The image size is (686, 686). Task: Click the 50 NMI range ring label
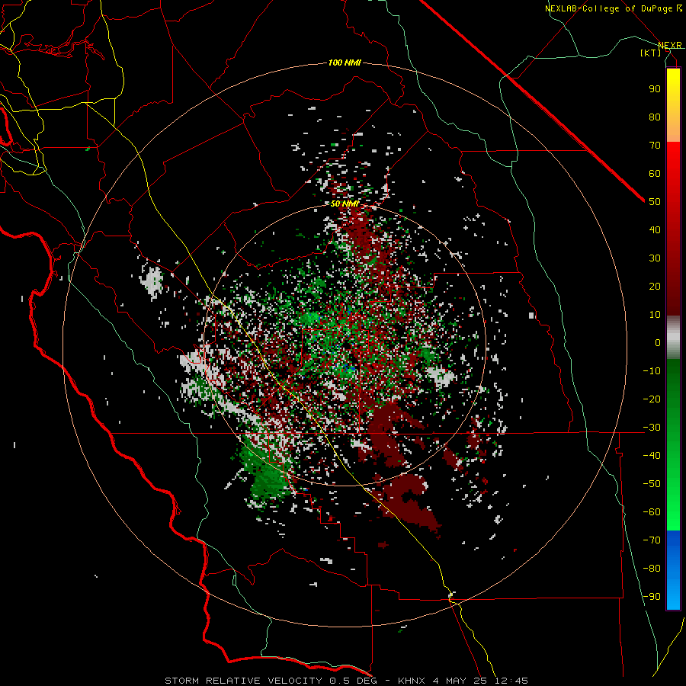(345, 204)
